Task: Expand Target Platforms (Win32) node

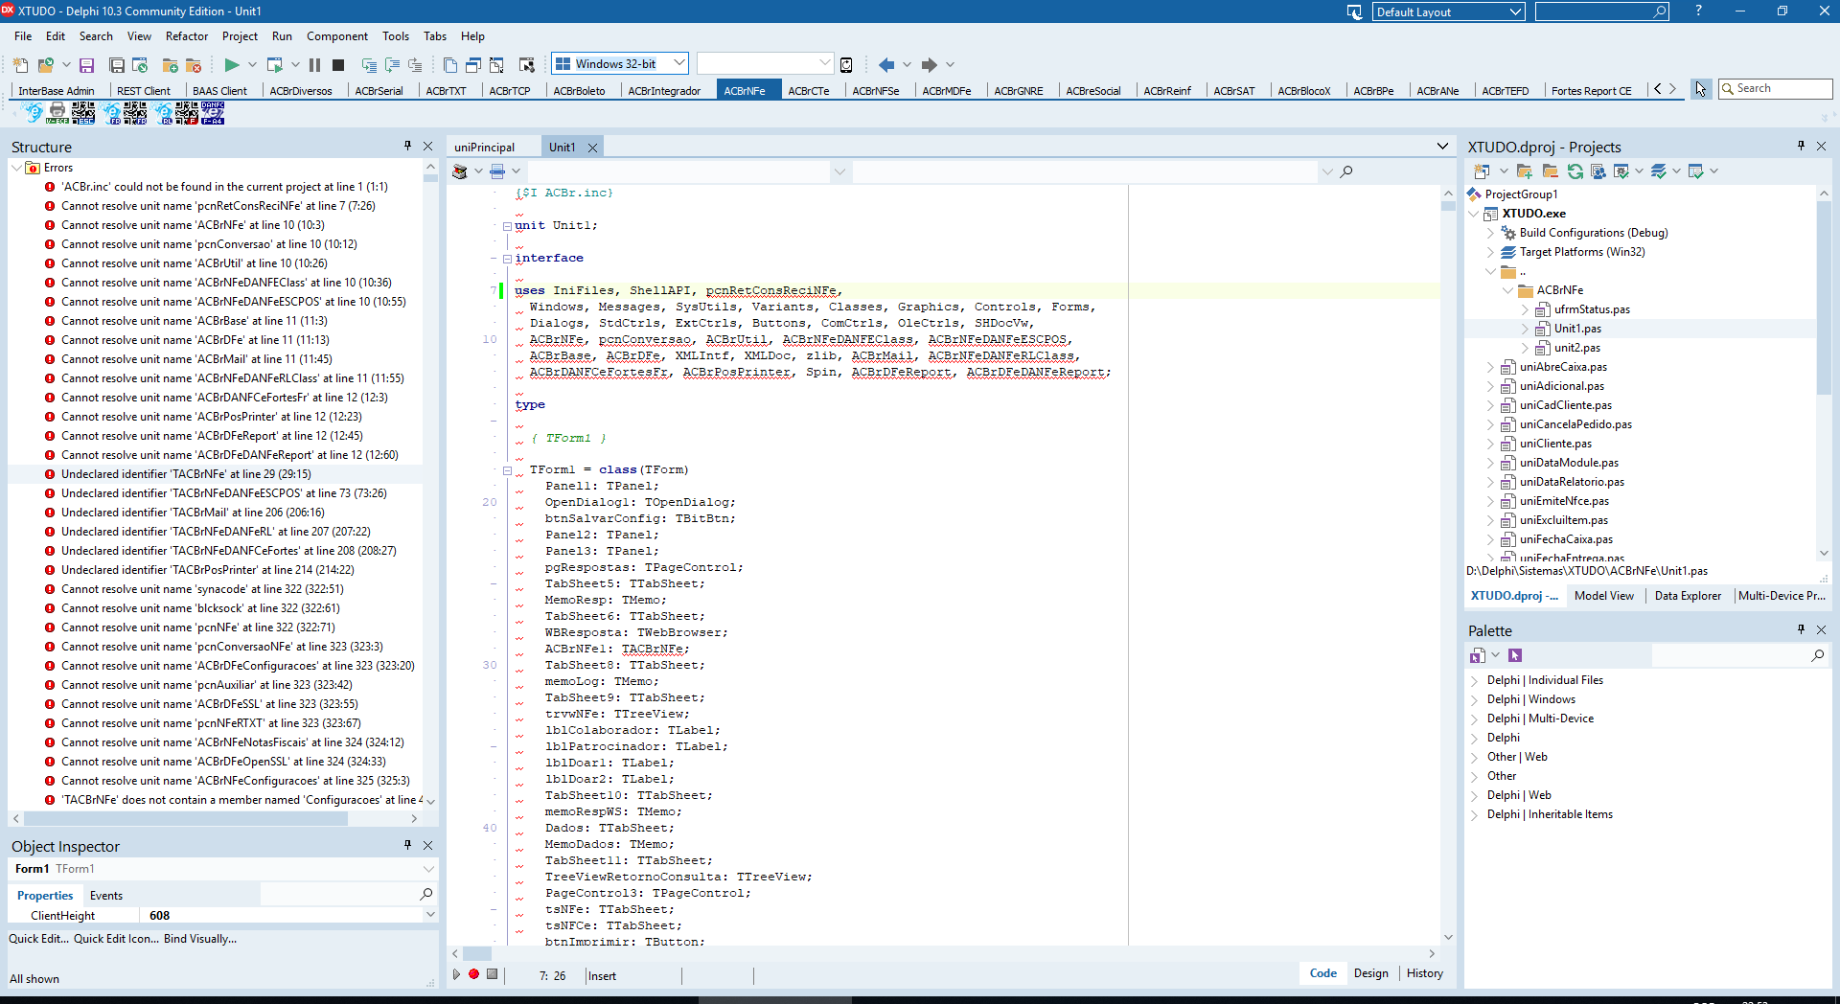Action: tap(1490, 252)
